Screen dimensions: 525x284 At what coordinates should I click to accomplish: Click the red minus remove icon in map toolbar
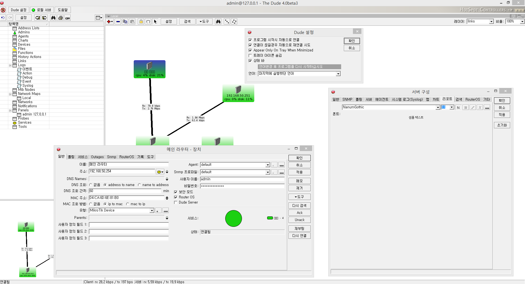(118, 21)
